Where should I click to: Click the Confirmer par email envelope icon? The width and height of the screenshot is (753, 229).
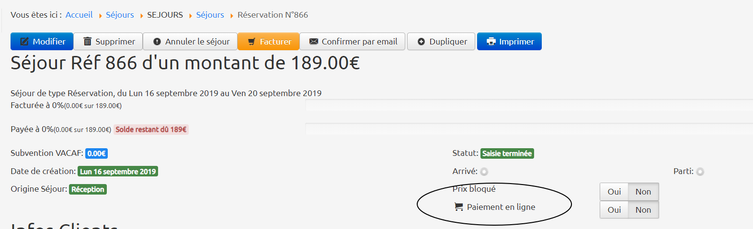[314, 42]
